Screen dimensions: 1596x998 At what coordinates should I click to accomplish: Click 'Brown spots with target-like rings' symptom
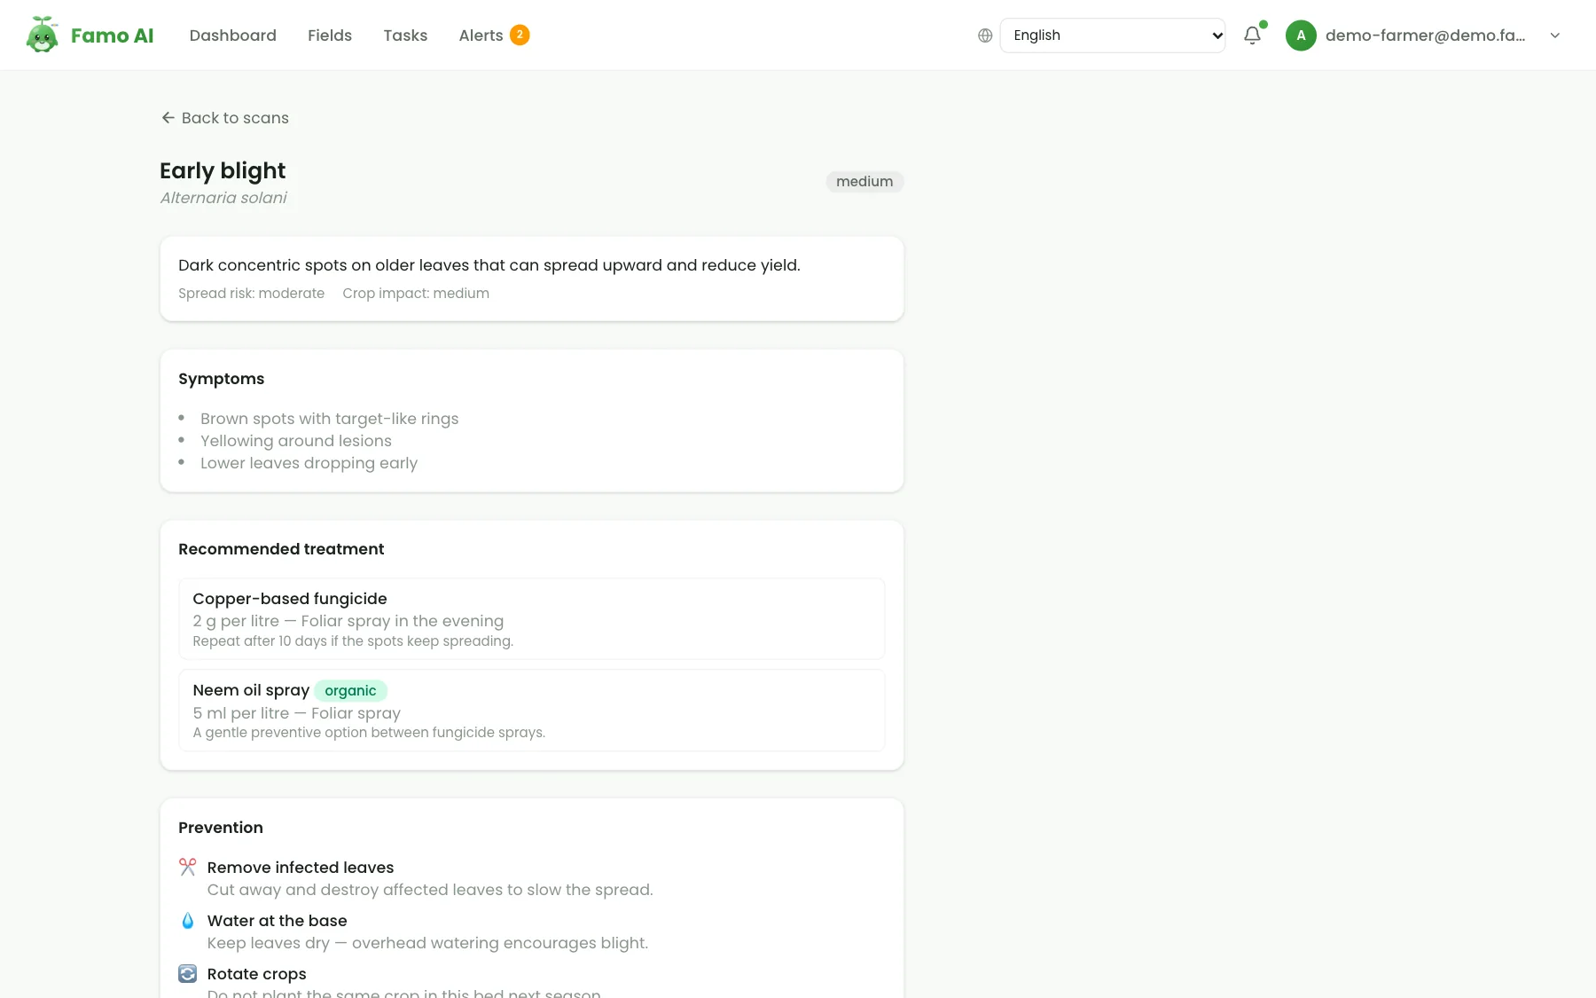point(330,419)
